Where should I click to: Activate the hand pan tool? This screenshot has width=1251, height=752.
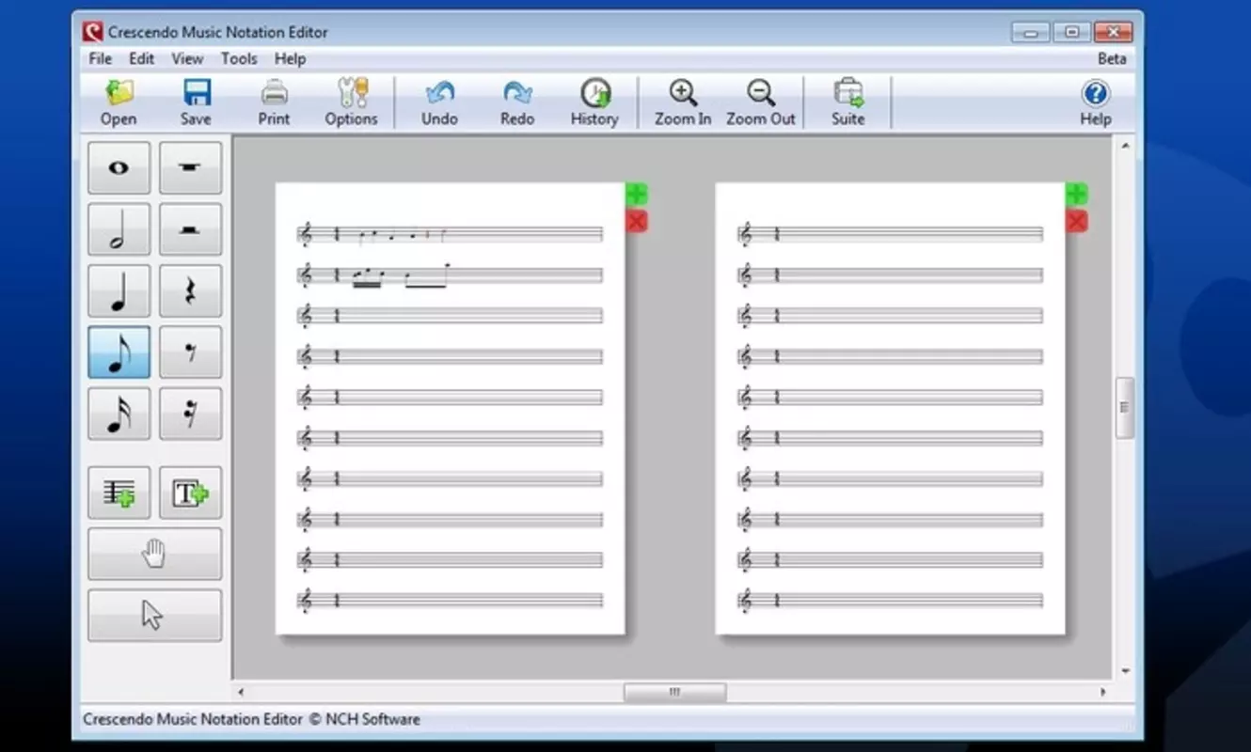point(154,554)
